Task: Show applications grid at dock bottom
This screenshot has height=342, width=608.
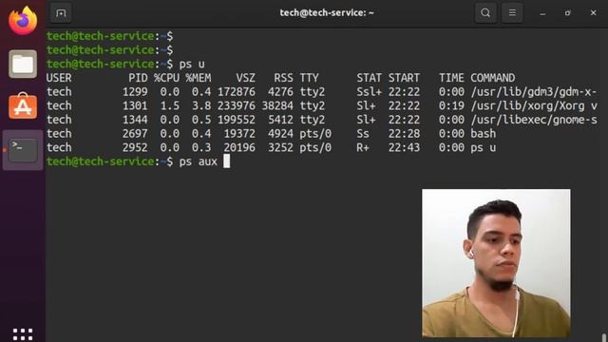Action: (23, 334)
